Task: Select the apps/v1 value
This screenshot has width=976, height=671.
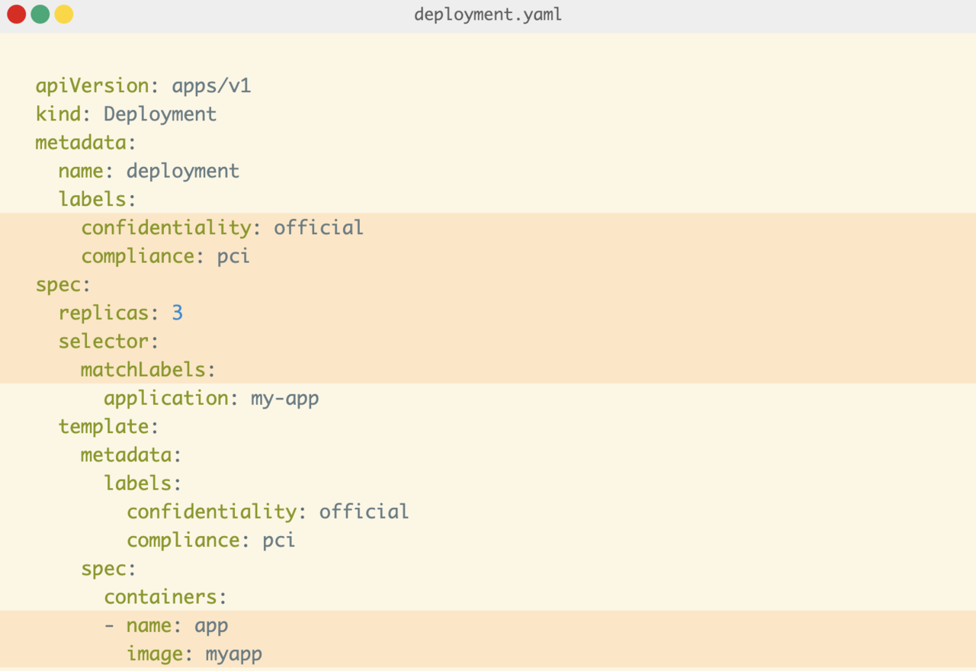Action: [x=212, y=85]
